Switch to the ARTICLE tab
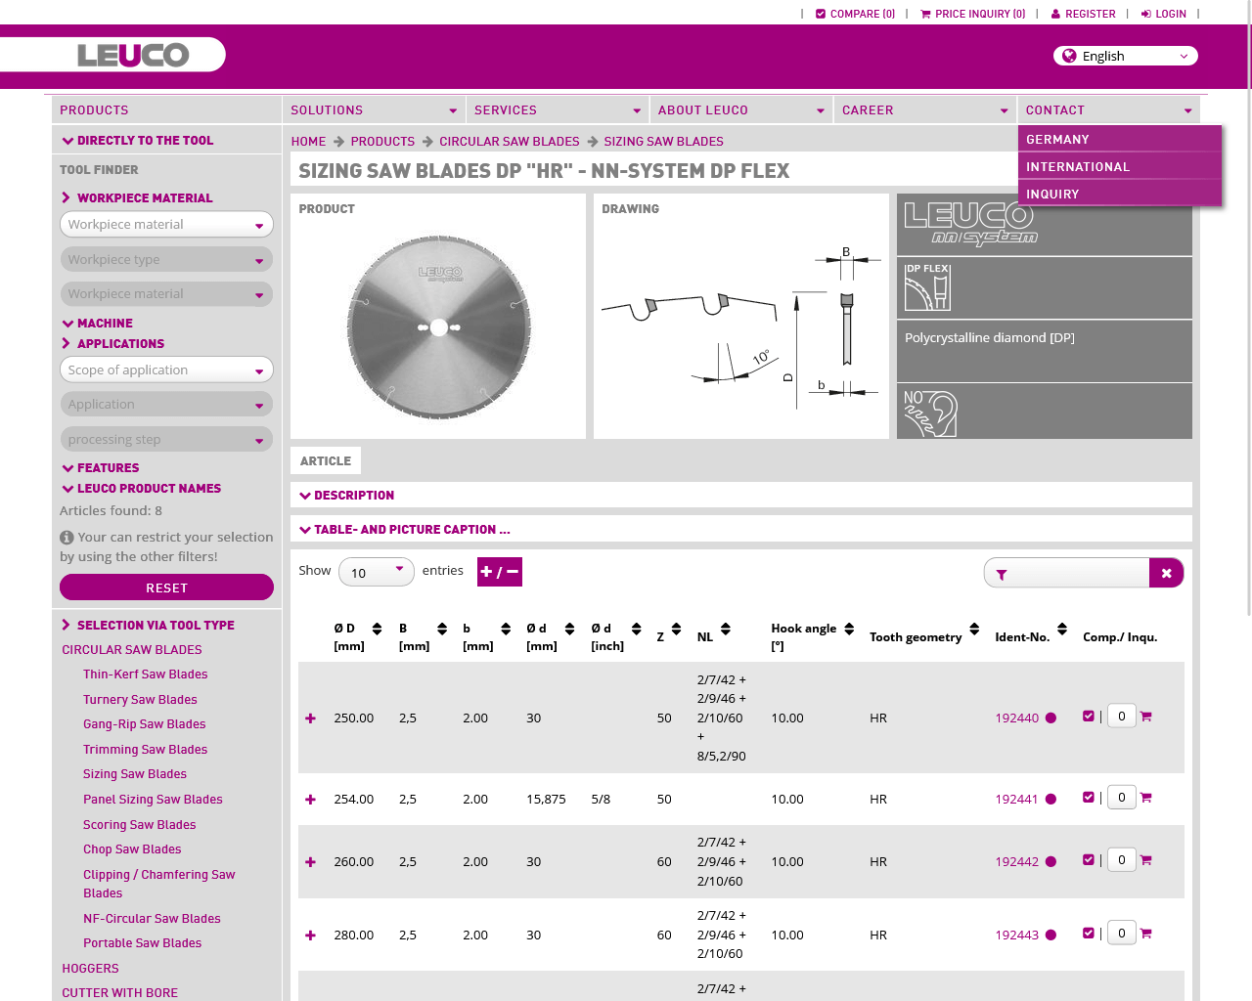Image resolution: width=1252 pixels, height=1001 pixels. [326, 461]
